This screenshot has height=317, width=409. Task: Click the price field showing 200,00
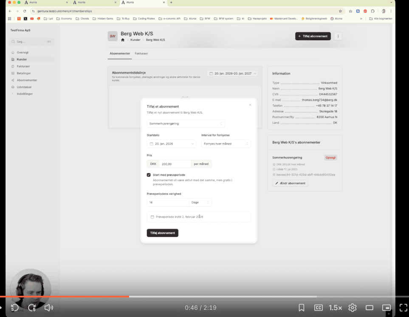pyautogui.click(x=175, y=164)
